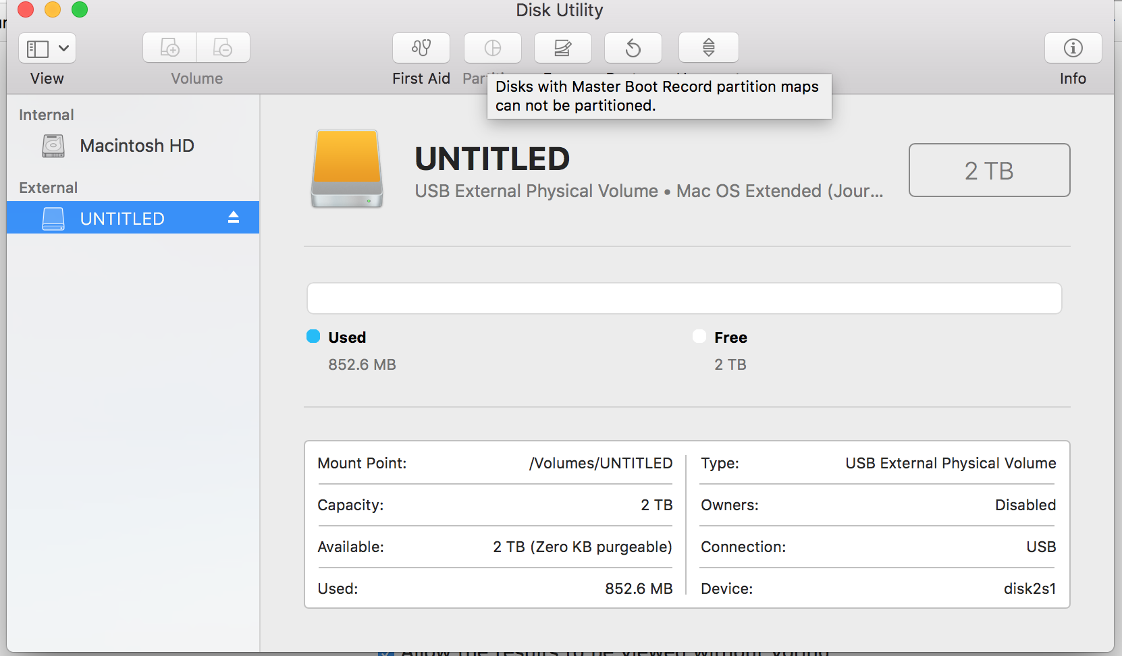Click the disk usage bar
The width and height of the screenshot is (1122, 656).
(684, 298)
